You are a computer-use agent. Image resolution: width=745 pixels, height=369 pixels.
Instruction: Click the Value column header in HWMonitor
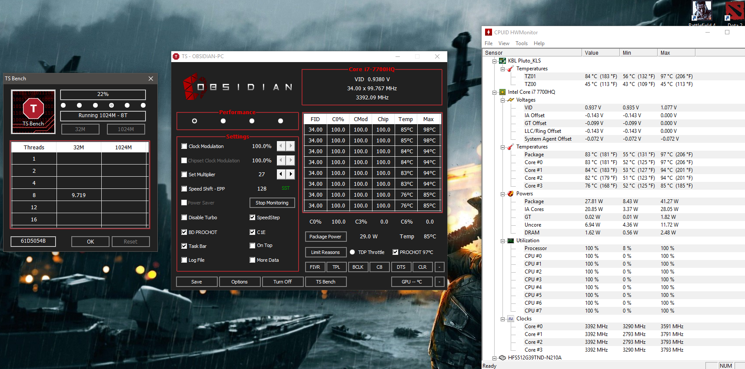coord(601,53)
